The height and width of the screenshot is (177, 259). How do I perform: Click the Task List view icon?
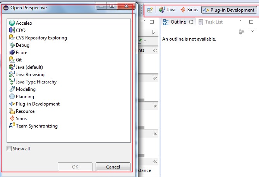coord(201,22)
